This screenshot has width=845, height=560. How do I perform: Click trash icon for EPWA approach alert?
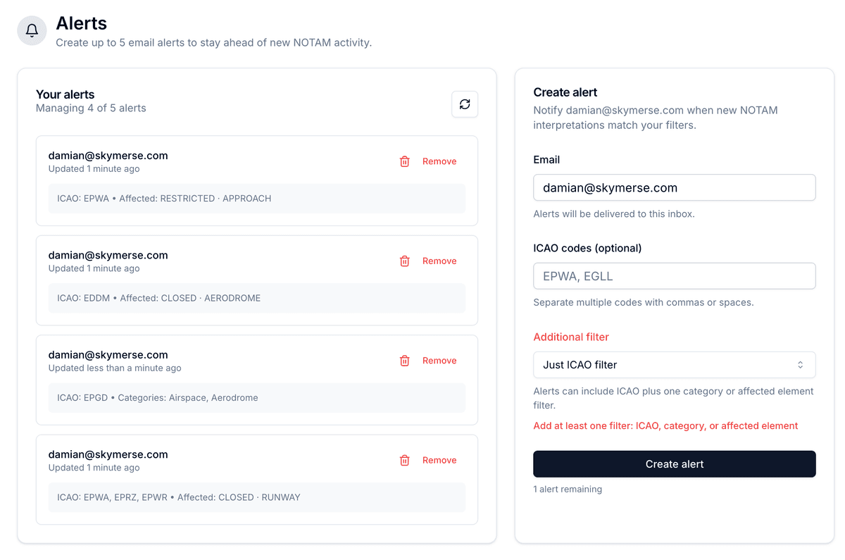(405, 161)
